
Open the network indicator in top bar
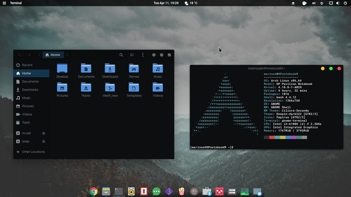click(x=331, y=3)
